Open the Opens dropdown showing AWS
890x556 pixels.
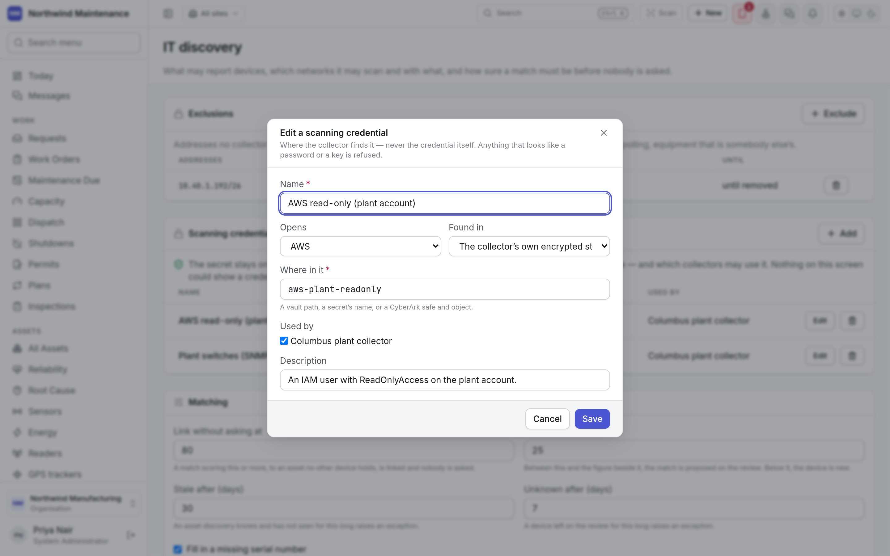[360, 246]
